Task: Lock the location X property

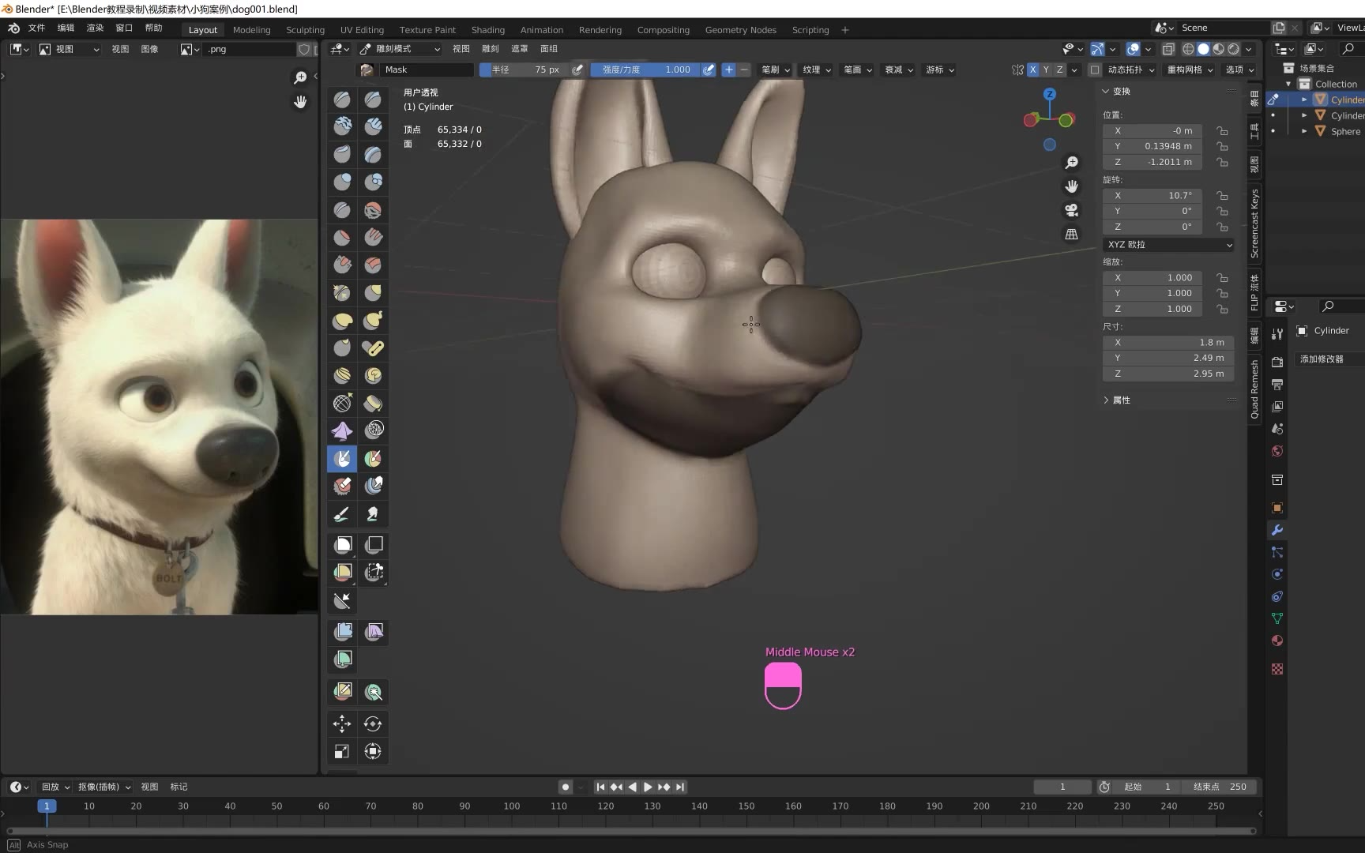Action: click(x=1222, y=131)
